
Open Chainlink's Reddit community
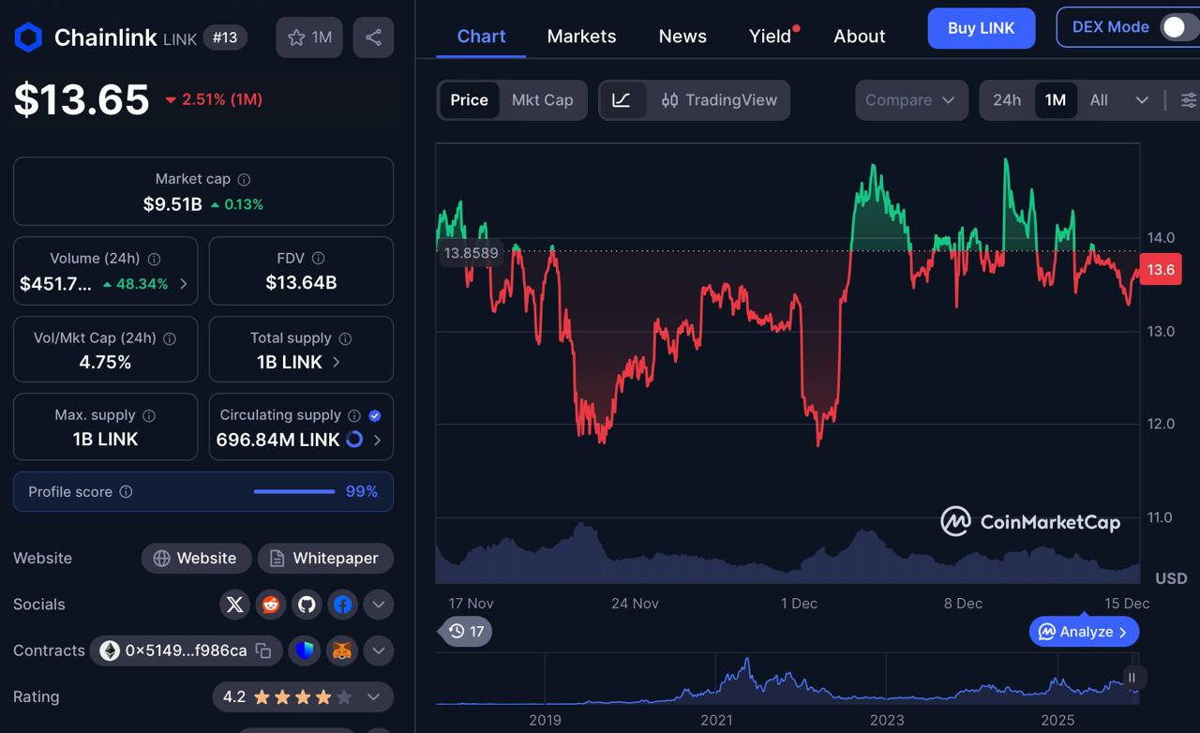point(271,605)
